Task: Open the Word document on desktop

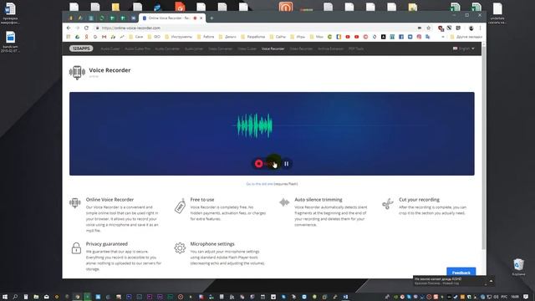Action: point(10,13)
